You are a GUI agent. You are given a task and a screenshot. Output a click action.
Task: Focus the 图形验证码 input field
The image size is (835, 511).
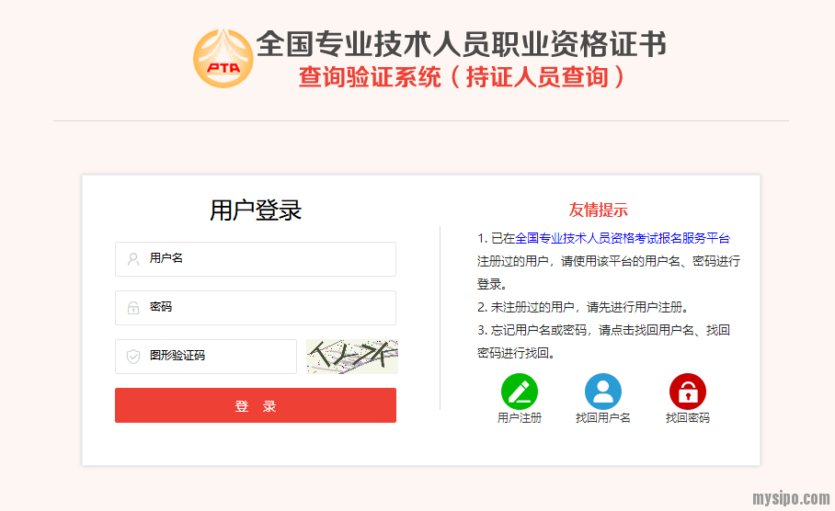pyautogui.click(x=206, y=357)
